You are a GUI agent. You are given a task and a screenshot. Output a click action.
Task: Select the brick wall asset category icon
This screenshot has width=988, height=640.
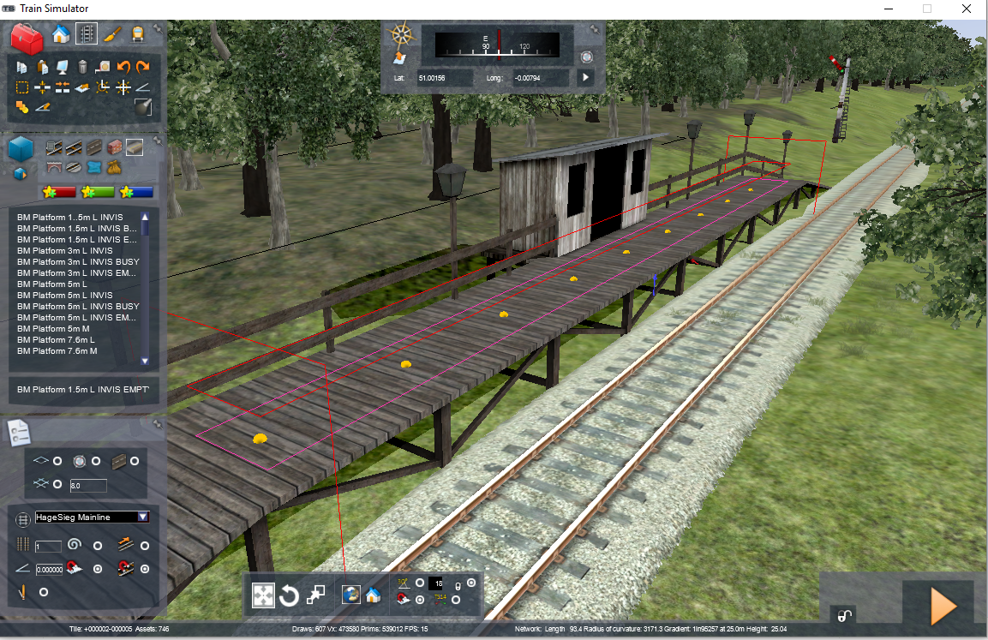tap(114, 147)
